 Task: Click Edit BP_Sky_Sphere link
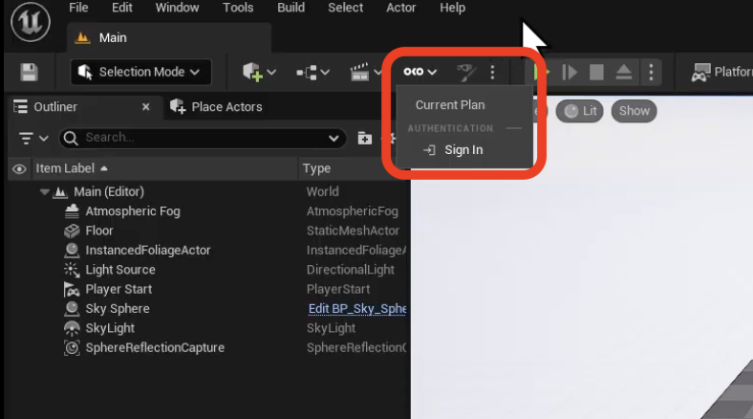356,309
